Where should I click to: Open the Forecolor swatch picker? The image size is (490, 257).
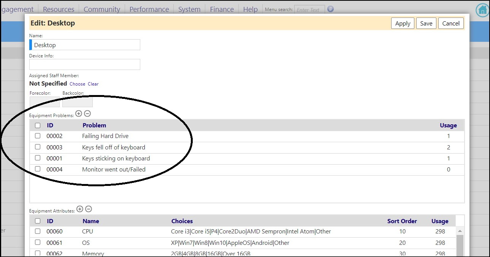44,102
